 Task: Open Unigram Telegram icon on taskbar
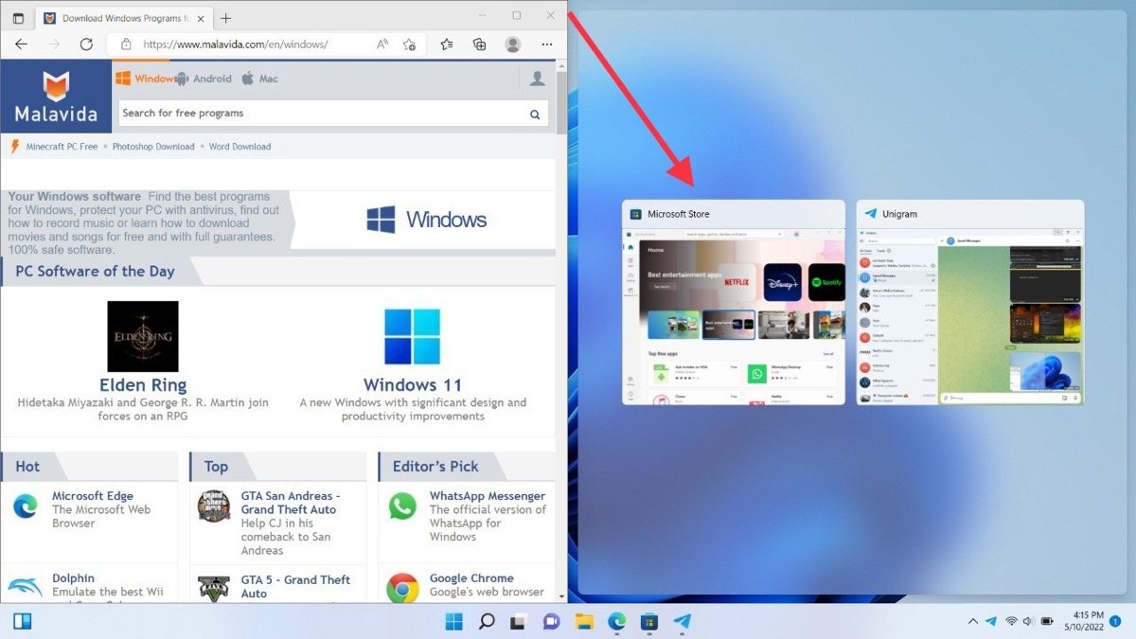(682, 622)
